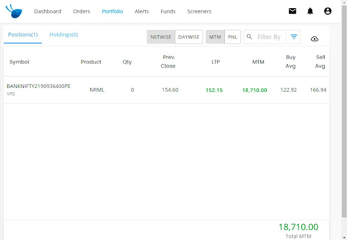347x240 pixels.
Task: Sort by the Symbol column header
Action: tap(19, 62)
